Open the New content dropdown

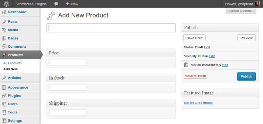click(x=72, y=4)
